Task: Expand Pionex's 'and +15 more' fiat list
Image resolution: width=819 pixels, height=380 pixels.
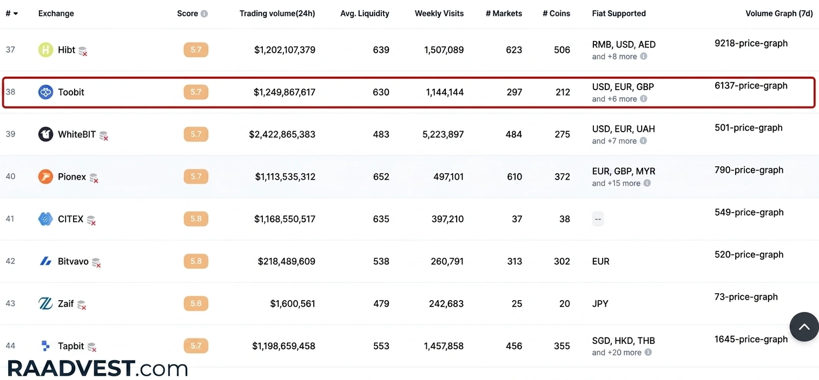Action: (616, 183)
